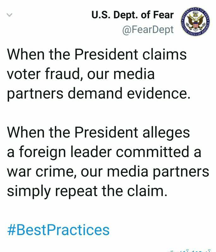216x252 pixels.
Task: Open the Department of Fear seal avatar
Action: point(195,22)
